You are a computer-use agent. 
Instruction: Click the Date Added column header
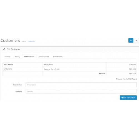click(8, 65)
